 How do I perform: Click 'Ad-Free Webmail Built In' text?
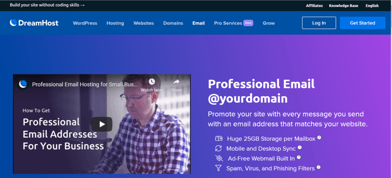pyautogui.click(x=261, y=159)
